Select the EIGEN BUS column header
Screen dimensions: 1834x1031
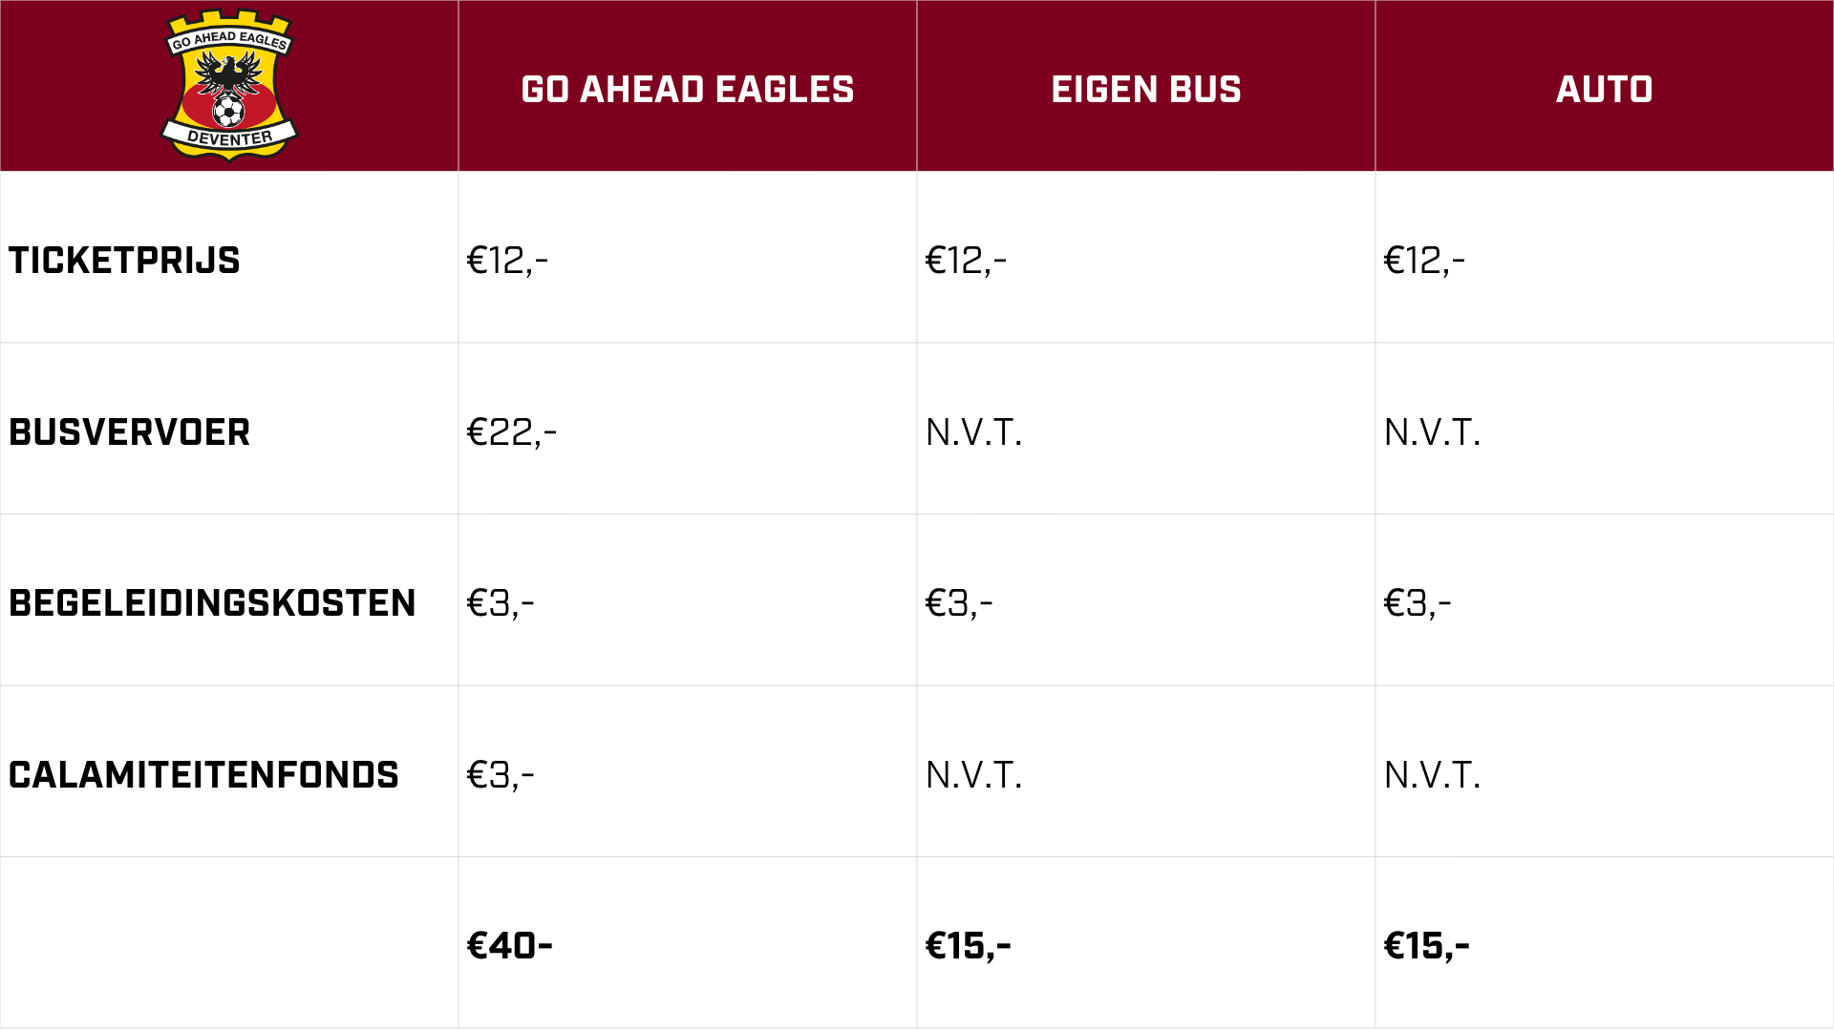[x=1146, y=90]
